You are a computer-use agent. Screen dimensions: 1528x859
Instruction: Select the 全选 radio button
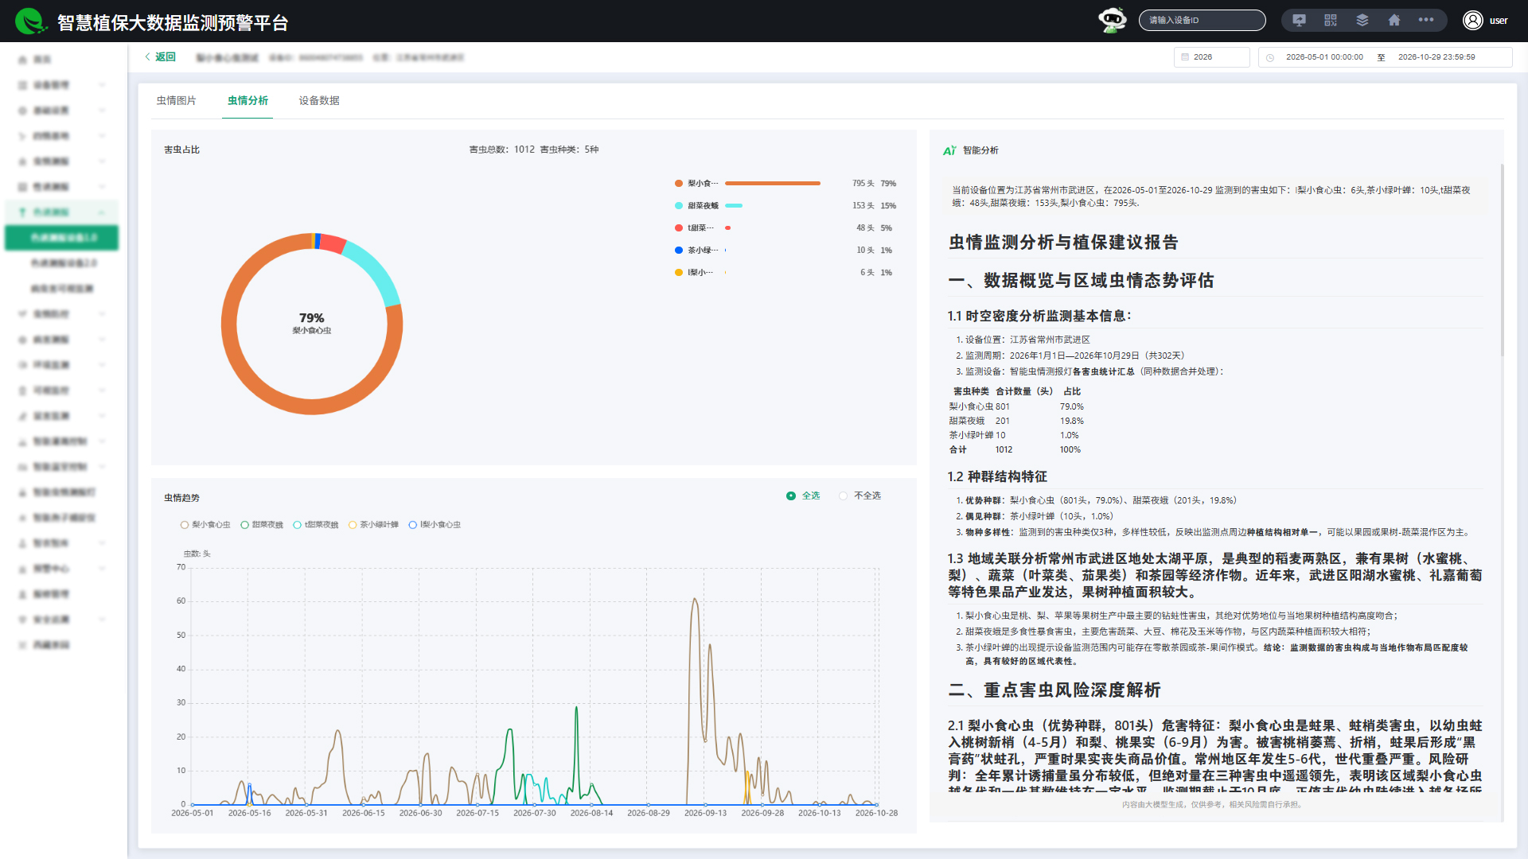click(791, 496)
